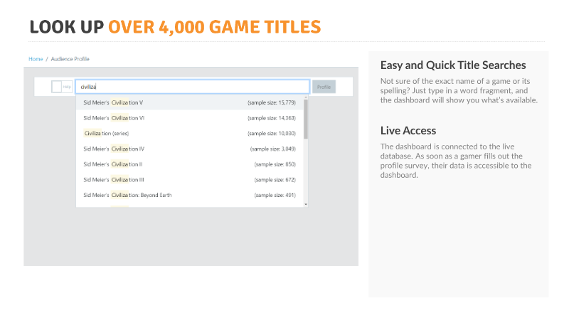
Task: Click the Live Access heading
Action: 408,131
